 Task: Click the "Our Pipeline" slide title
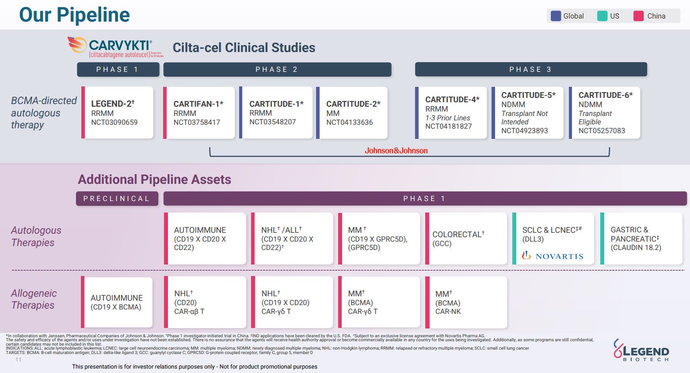[74, 15]
